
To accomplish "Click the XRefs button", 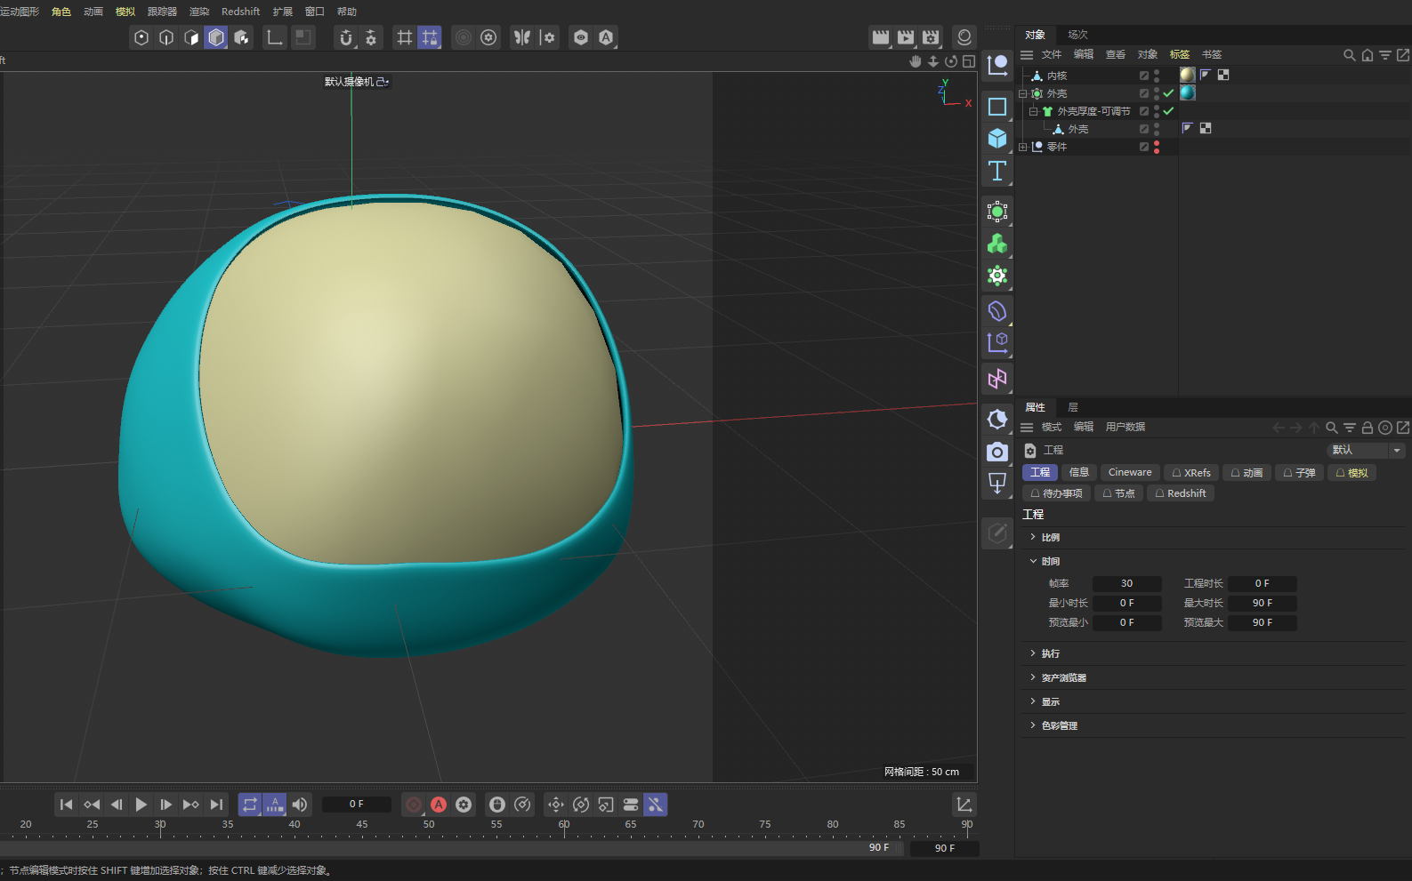I will 1191,472.
